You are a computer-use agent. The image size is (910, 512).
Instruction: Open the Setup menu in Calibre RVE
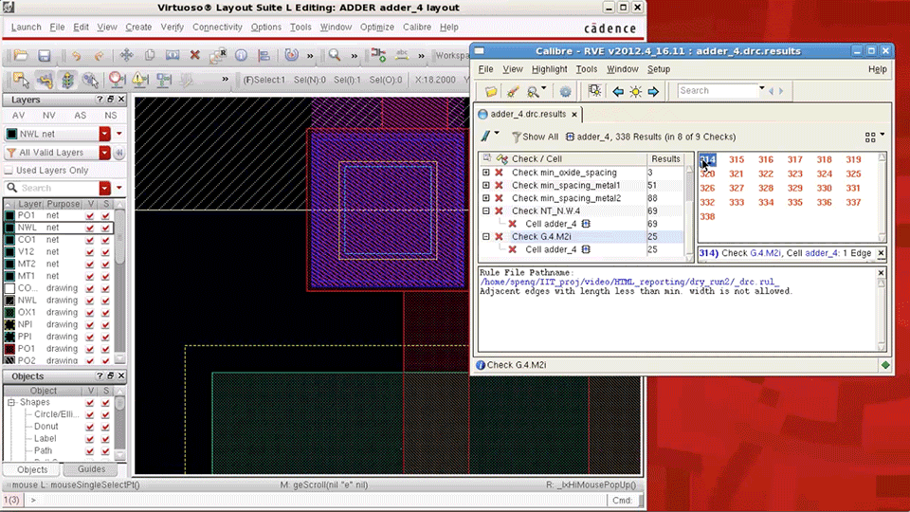click(x=658, y=69)
